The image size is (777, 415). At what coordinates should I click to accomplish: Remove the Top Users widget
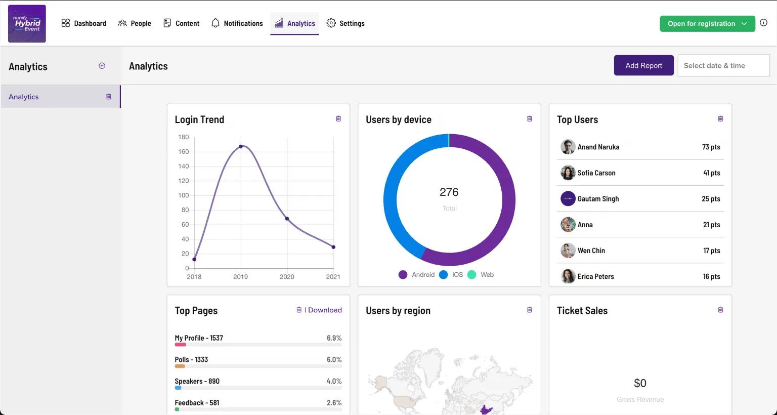pos(720,119)
